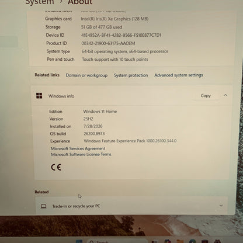This screenshot has width=243, height=243.
Task: Open System protection link
Action: click(x=131, y=75)
